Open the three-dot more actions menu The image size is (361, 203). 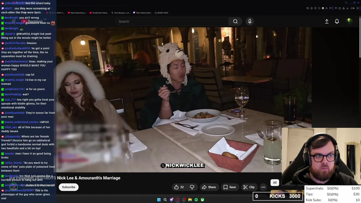coord(263,187)
